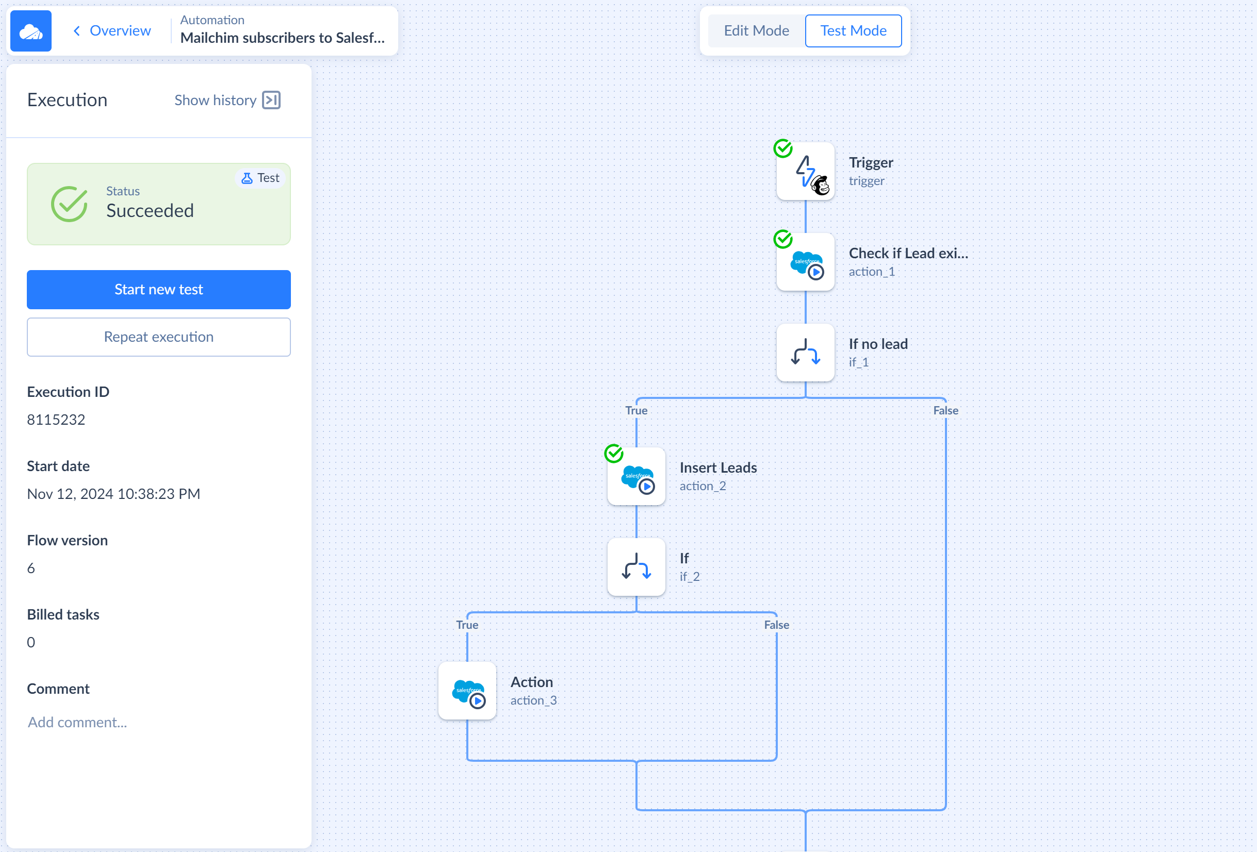The height and width of the screenshot is (852, 1257).
Task: Open the Insert Leads Salesforce node
Action: (636, 476)
